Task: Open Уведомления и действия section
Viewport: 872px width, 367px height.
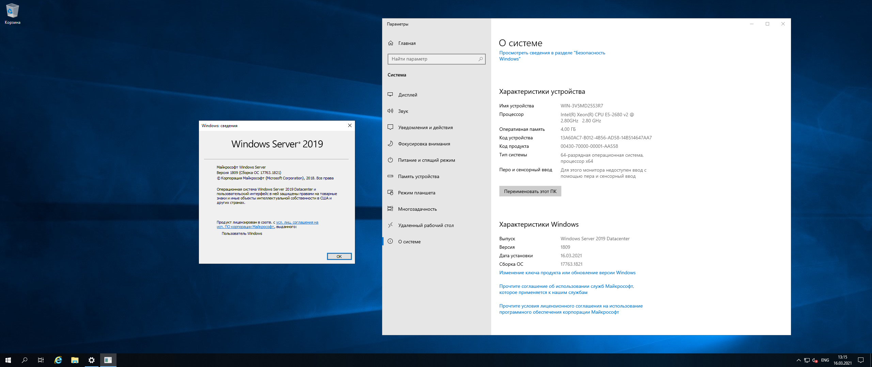Action: click(437, 127)
